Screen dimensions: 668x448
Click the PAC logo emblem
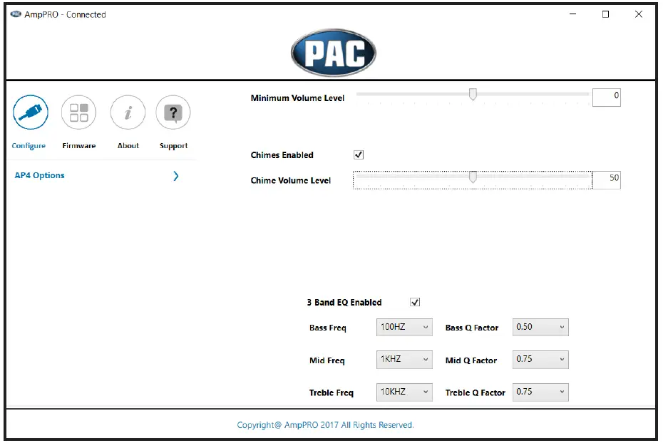point(334,48)
